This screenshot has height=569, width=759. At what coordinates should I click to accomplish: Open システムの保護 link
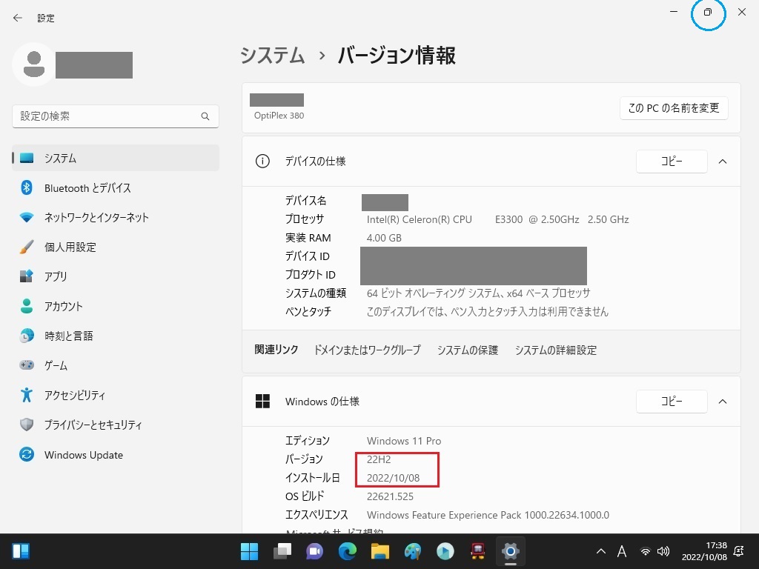pyautogui.click(x=468, y=350)
